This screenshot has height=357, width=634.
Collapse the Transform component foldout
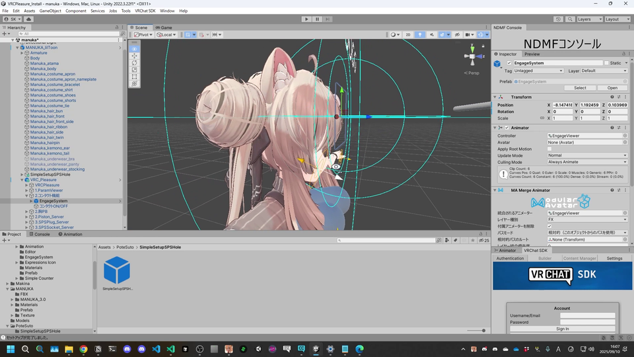(x=495, y=97)
